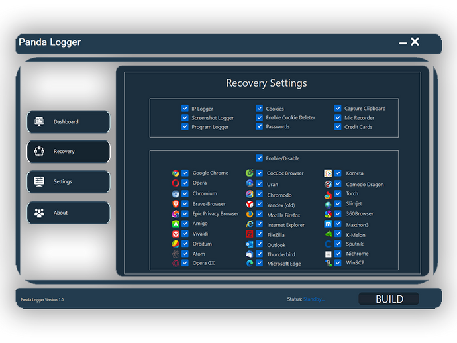Click the Yandex (old) icon

click(x=250, y=204)
